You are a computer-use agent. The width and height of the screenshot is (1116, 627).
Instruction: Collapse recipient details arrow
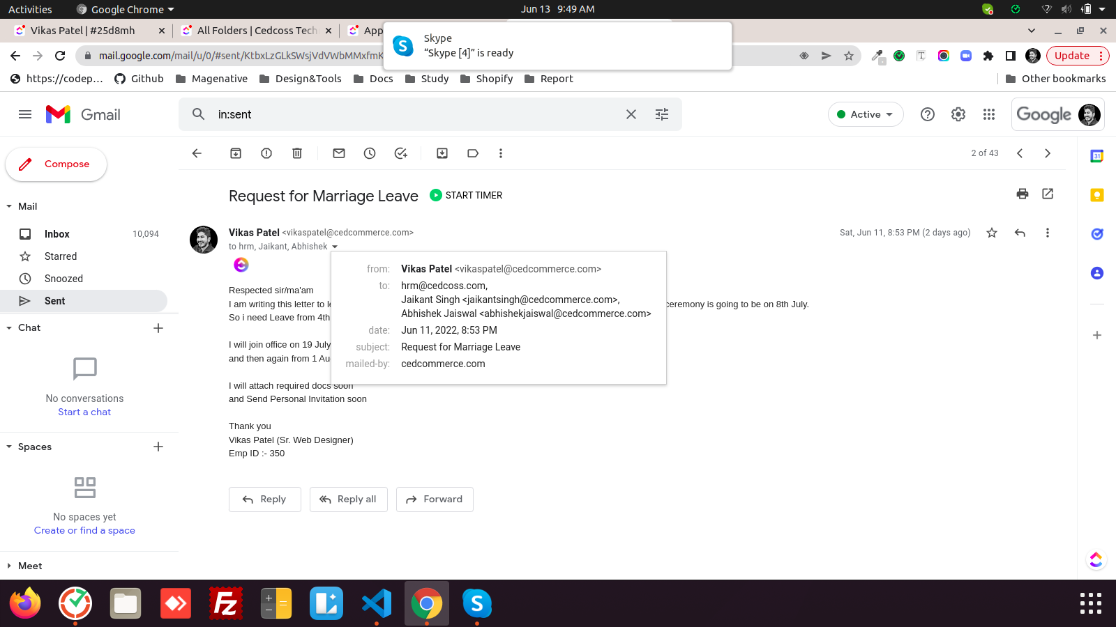tap(335, 247)
